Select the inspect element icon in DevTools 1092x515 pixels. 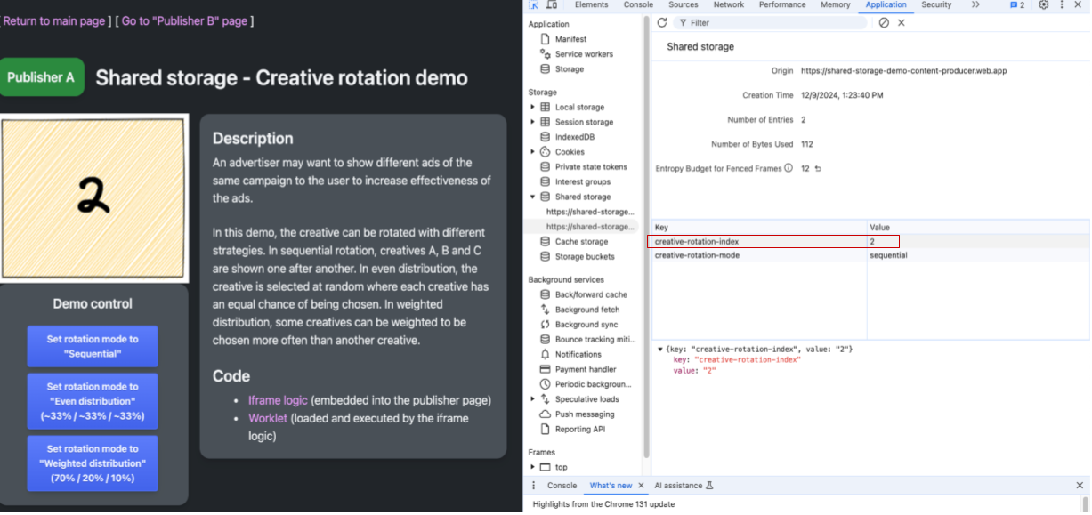point(535,5)
